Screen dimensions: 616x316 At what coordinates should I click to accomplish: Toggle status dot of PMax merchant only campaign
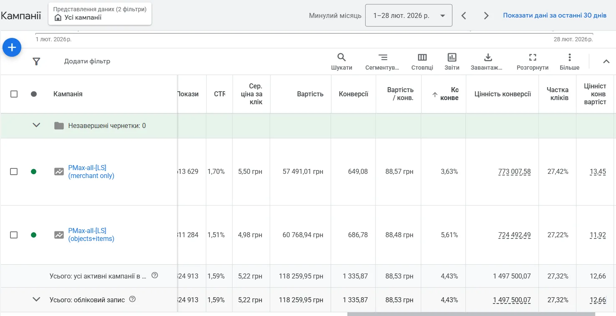tap(34, 171)
